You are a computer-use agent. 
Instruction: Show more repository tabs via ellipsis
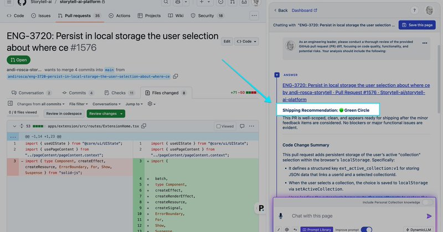point(254,16)
